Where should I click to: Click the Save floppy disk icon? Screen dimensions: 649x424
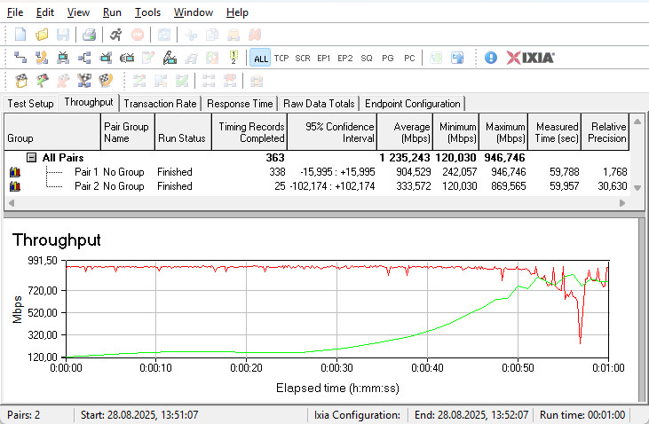[x=63, y=35]
